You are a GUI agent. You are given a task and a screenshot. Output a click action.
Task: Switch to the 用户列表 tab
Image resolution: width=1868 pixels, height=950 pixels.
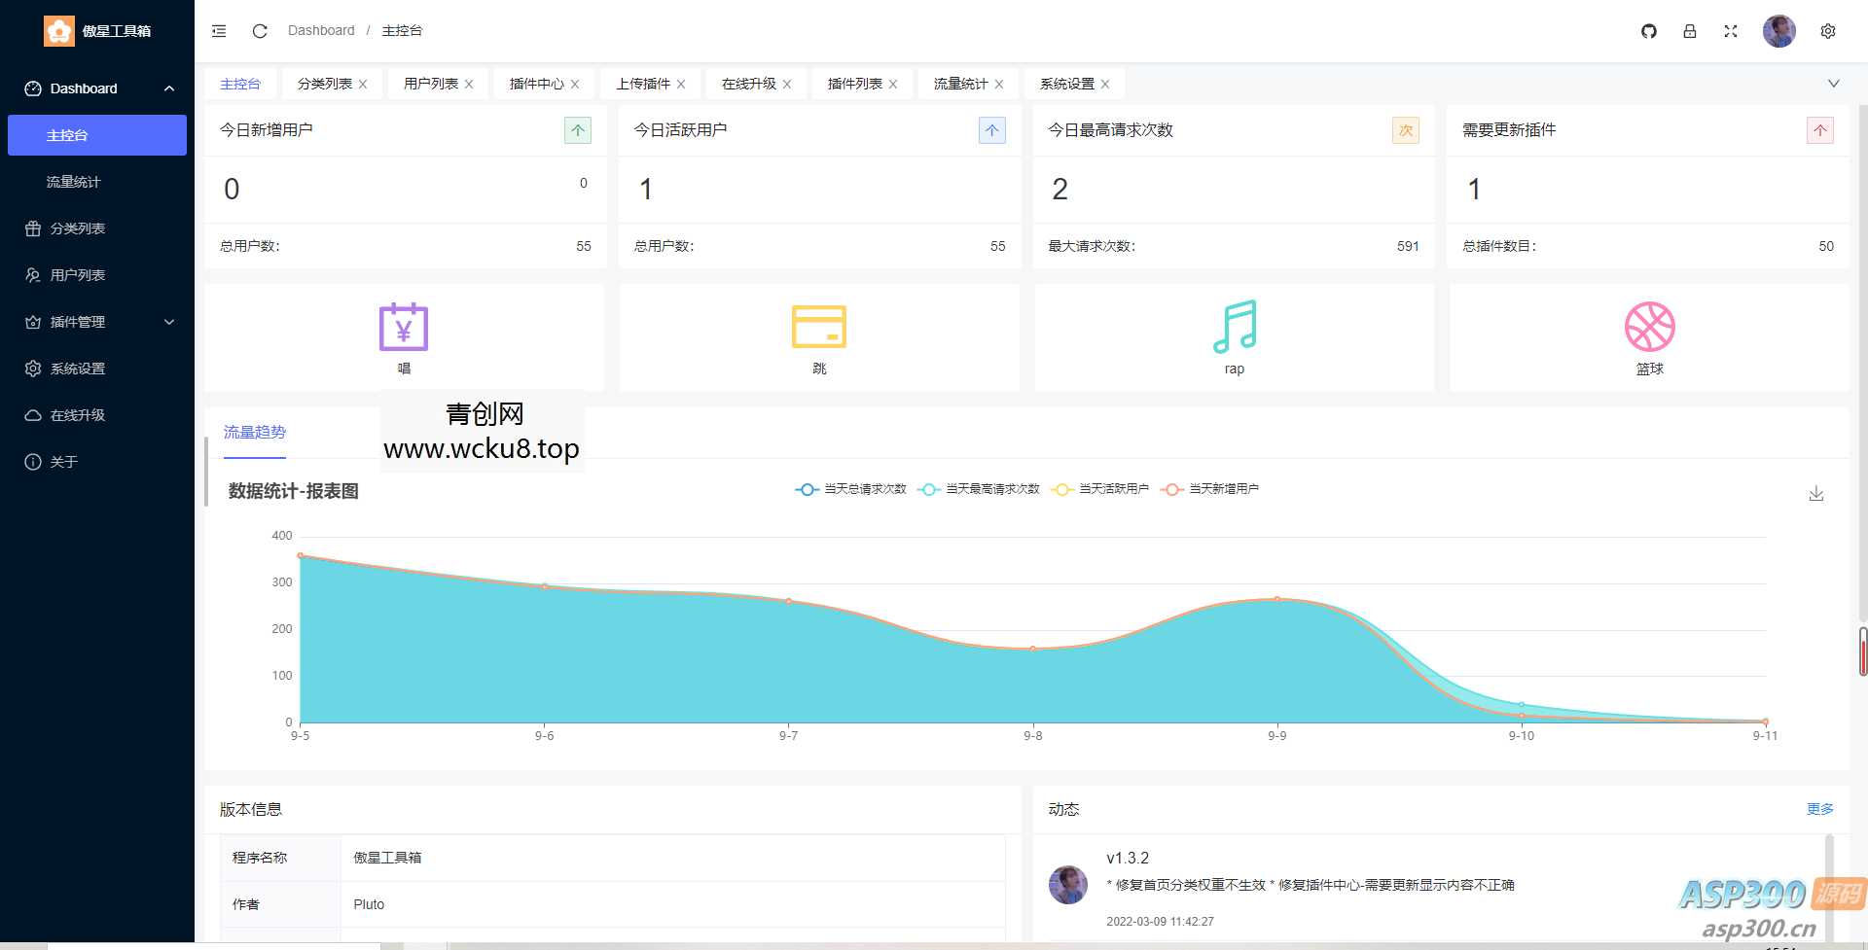point(429,83)
